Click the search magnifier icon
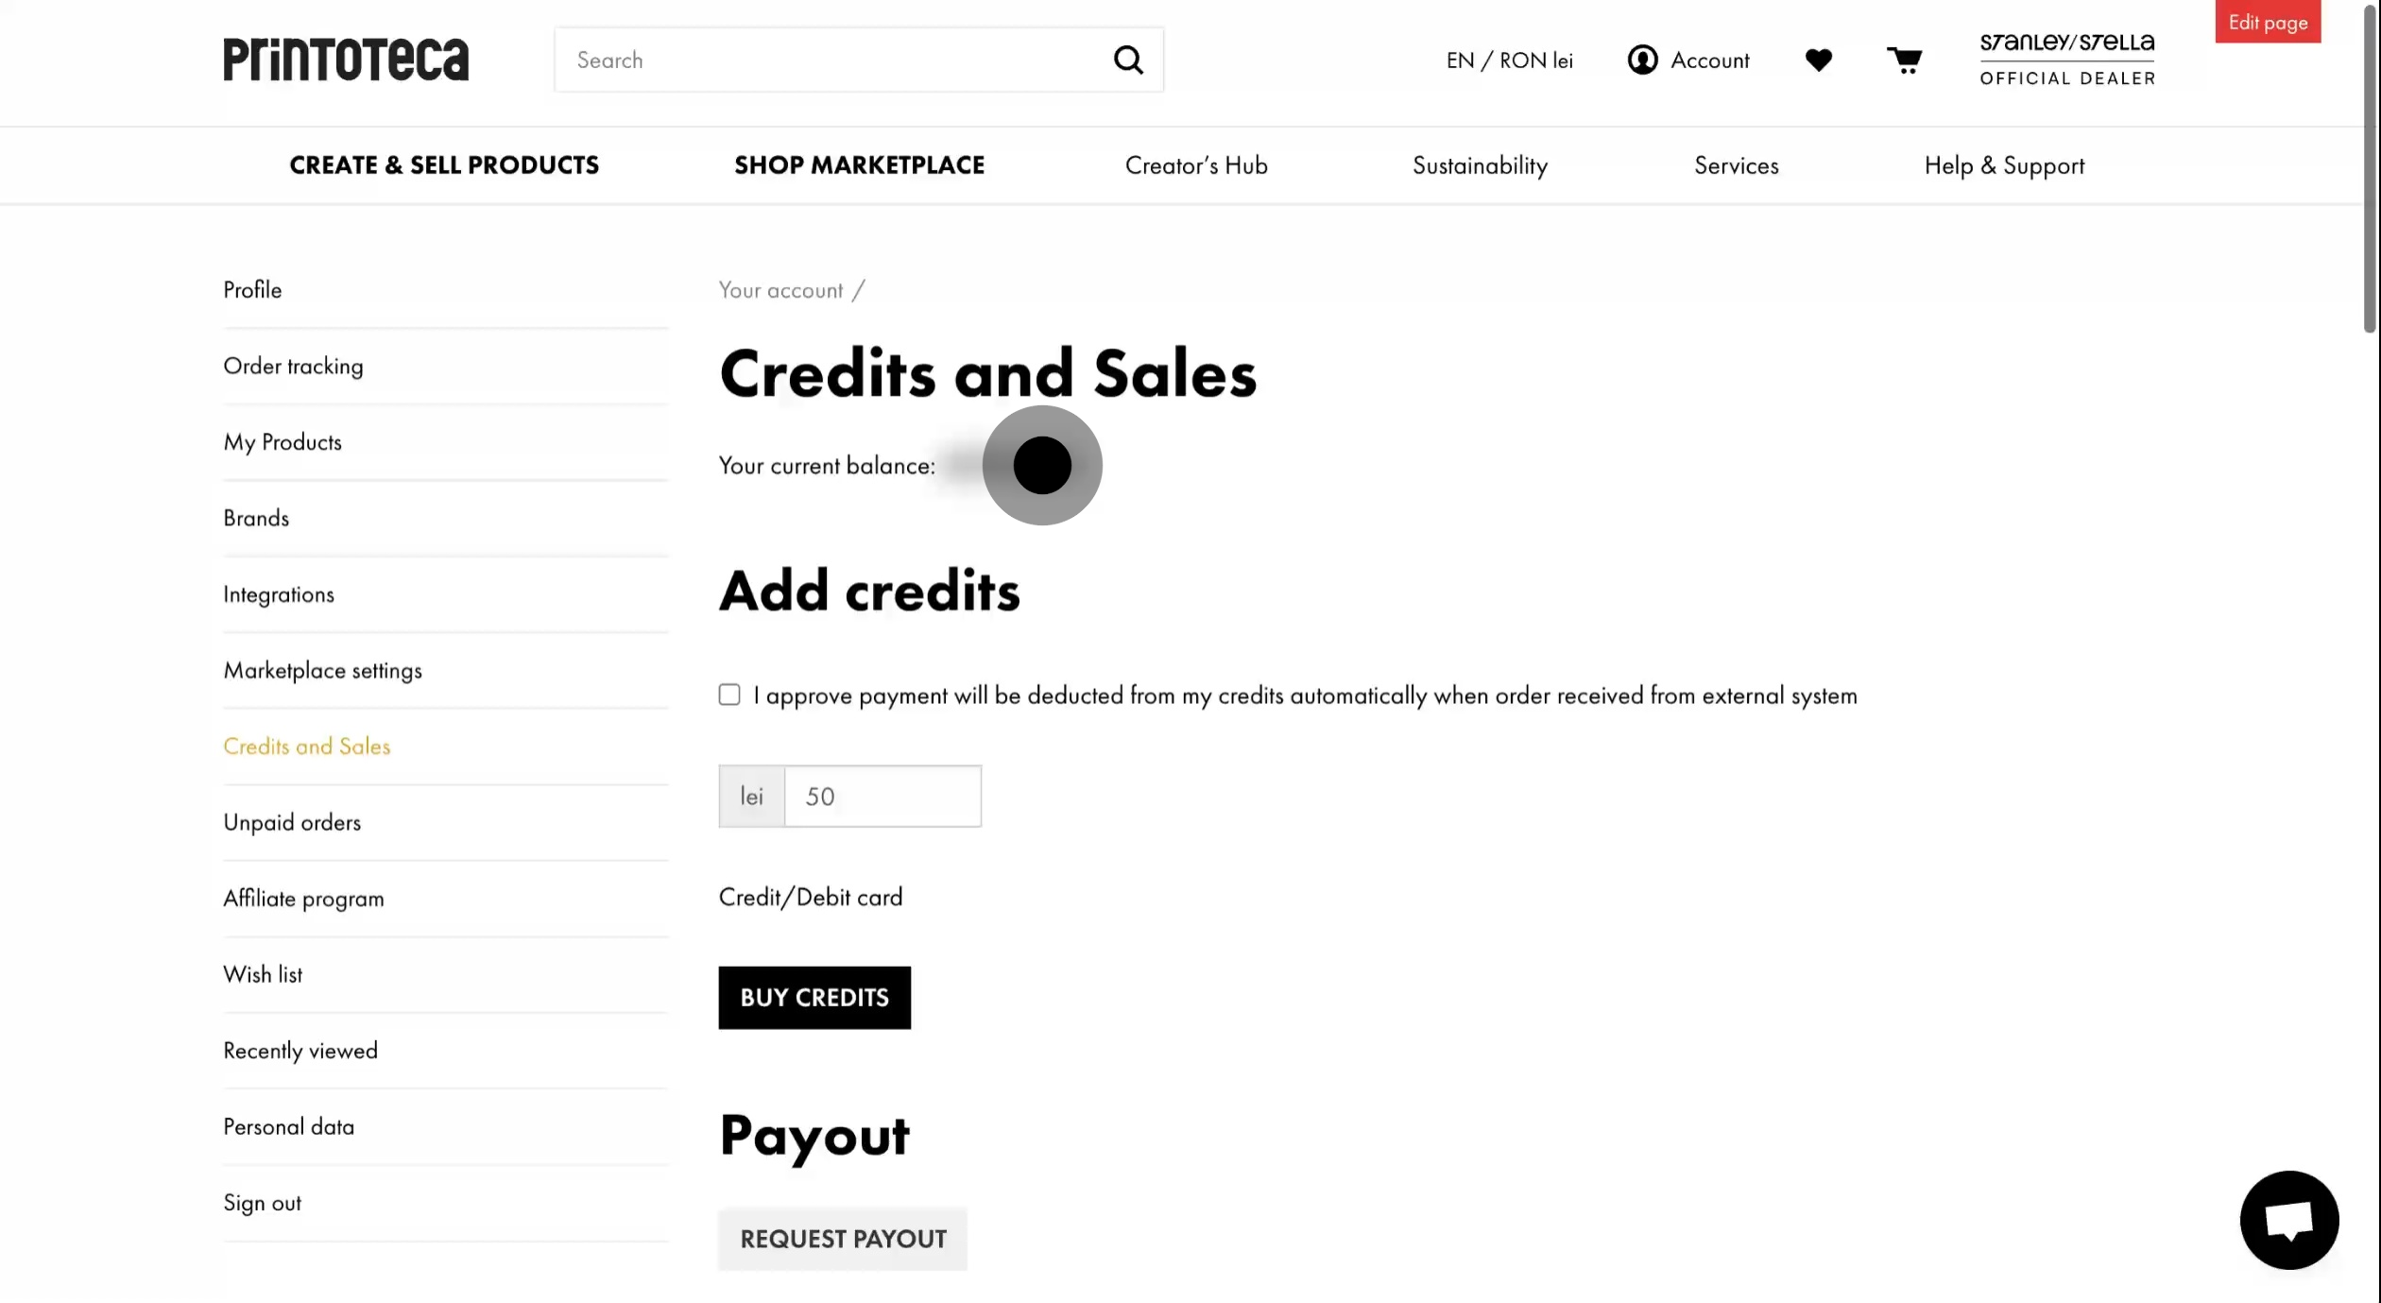 1128,60
